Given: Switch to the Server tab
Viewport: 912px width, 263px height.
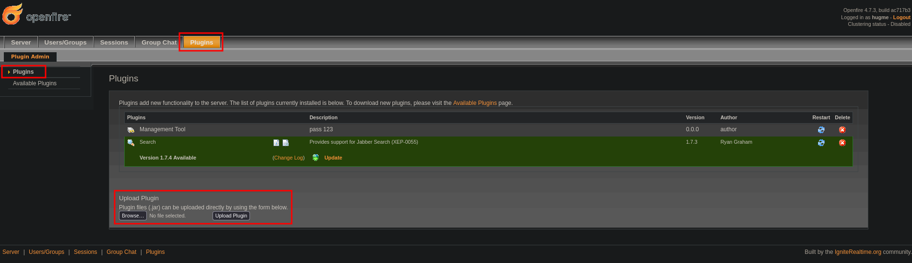Looking at the screenshot, I should point(21,43).
